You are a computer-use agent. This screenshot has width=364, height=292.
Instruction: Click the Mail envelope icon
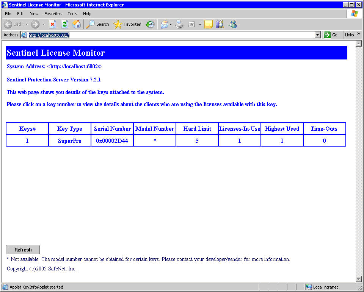(164, 24)
